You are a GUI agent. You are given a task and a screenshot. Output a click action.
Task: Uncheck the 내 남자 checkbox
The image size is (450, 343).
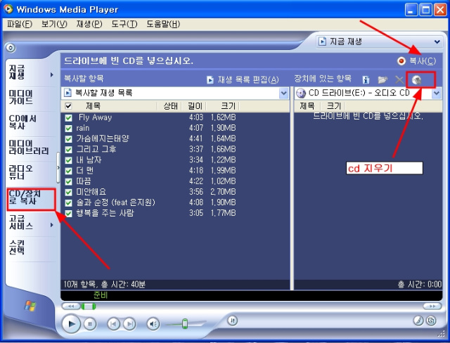point(68,160)
